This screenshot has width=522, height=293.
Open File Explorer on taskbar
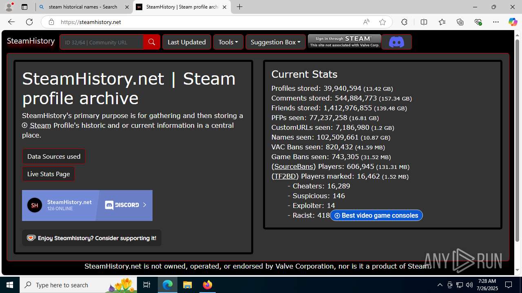pyautogui.click(x=188, y=285)
